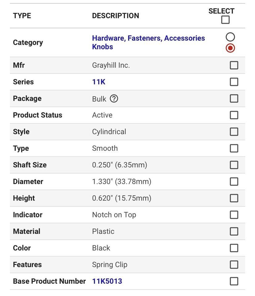Tick the Mfr Grayhill Inc. checkbox
Screen dimensions: 255x296
pos(234,65)
